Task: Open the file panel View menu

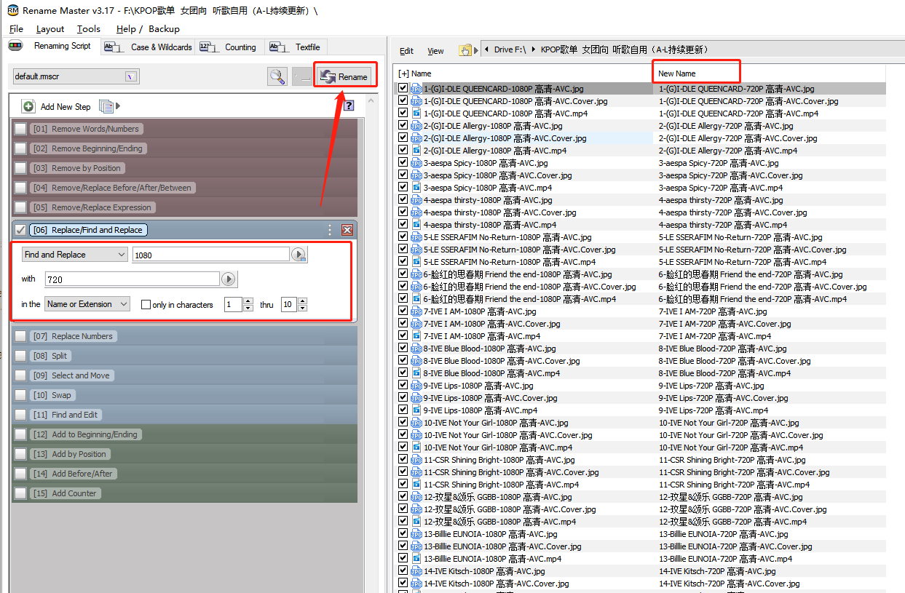Action: pos(435,51)
